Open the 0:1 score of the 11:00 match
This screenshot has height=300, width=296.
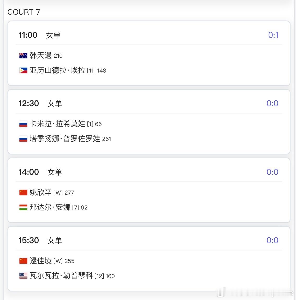(x=273, y=35)
